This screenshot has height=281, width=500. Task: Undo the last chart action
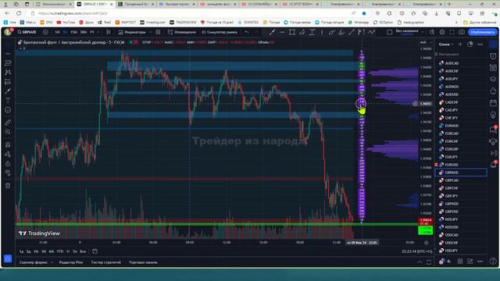(247, 32)
